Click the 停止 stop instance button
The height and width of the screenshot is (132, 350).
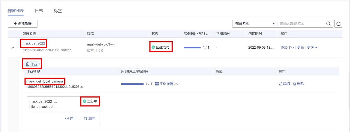pos(71,119)
